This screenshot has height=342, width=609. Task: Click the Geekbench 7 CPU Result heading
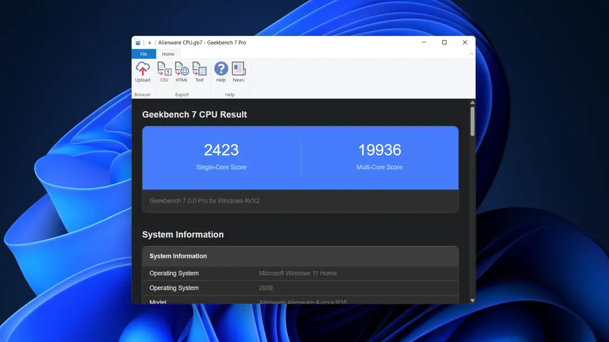(195, 114)
